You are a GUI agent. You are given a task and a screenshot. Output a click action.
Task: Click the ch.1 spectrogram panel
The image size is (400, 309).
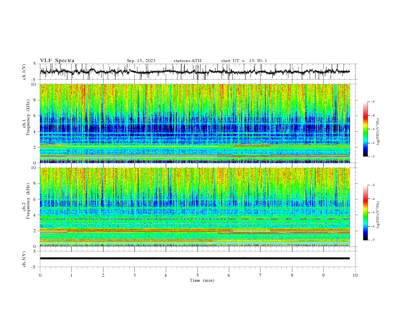(x=195, y=123)
